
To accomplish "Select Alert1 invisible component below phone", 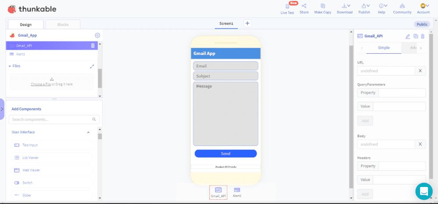I will pyautogui.click(x=237, y=192).
